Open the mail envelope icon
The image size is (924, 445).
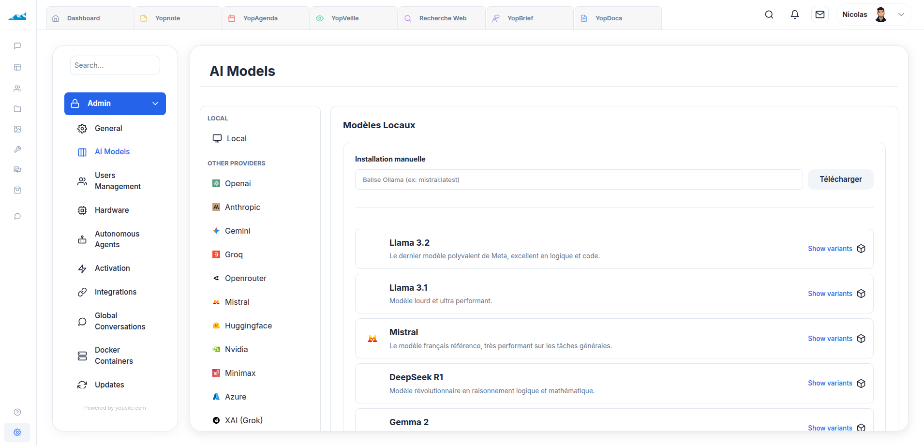(x=820, y=15)
